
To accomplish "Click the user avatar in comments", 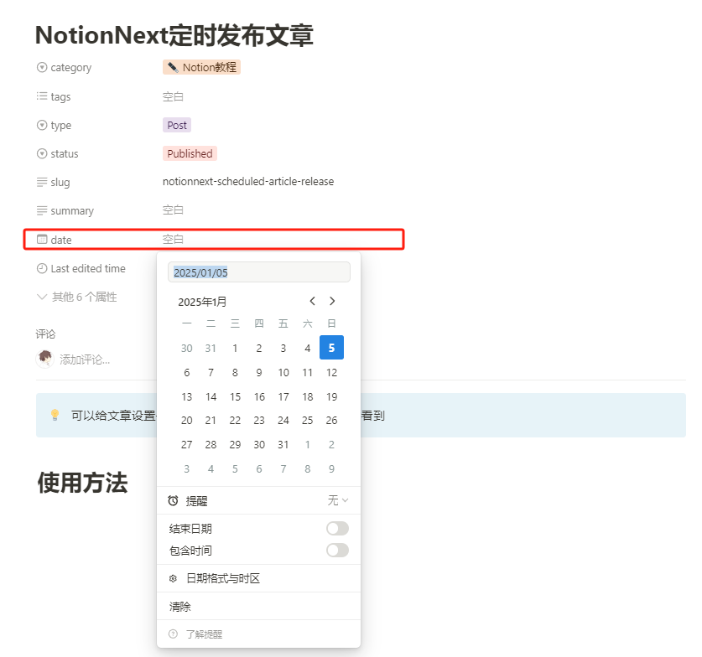I will pos(44,359).
